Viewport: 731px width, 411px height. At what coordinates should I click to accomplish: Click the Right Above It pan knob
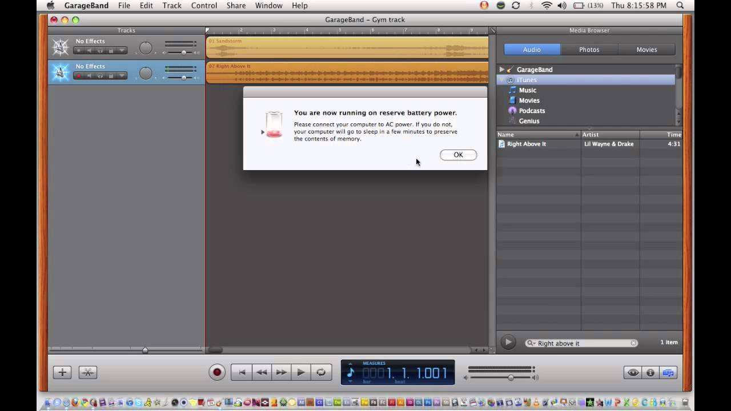[146, 73]
